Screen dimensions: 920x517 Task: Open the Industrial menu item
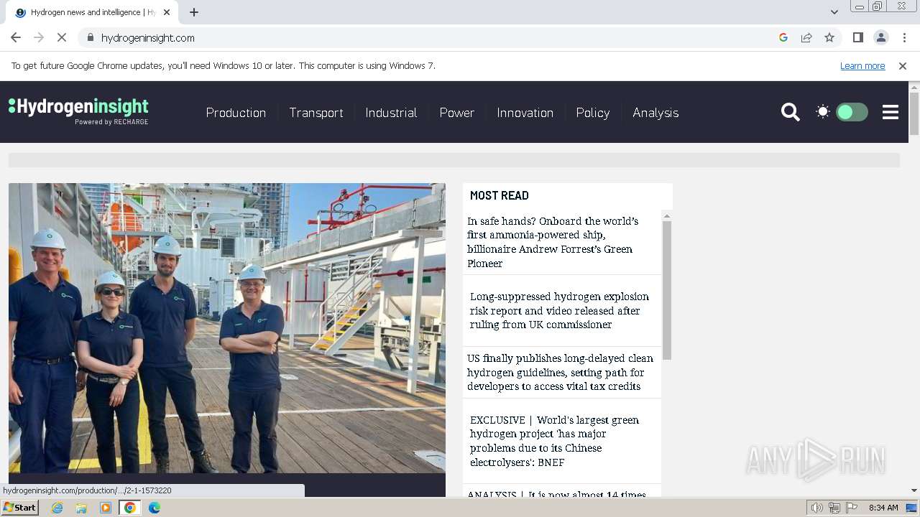391,113
